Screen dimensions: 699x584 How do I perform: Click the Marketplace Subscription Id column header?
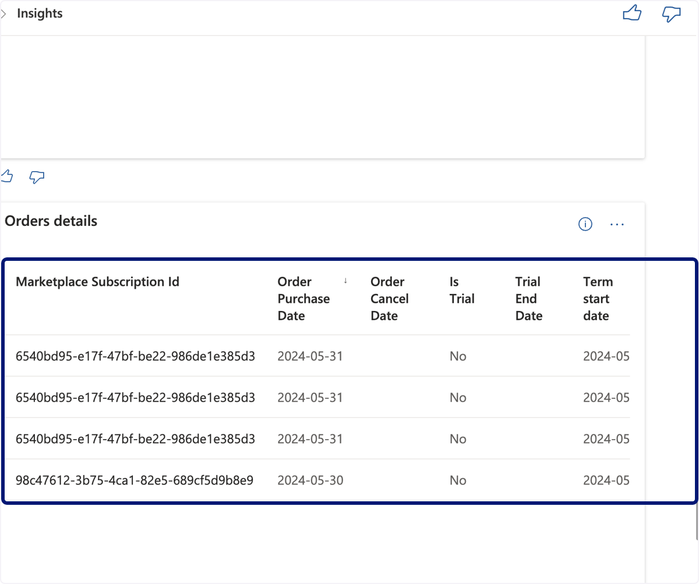click(x=97, y=282)
